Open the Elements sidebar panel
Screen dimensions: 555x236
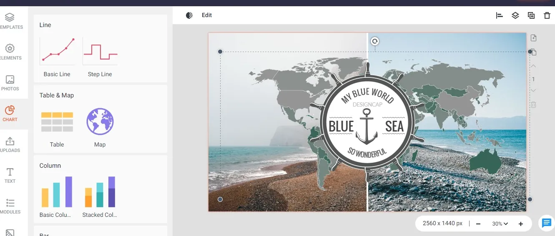tap(10, 52)
